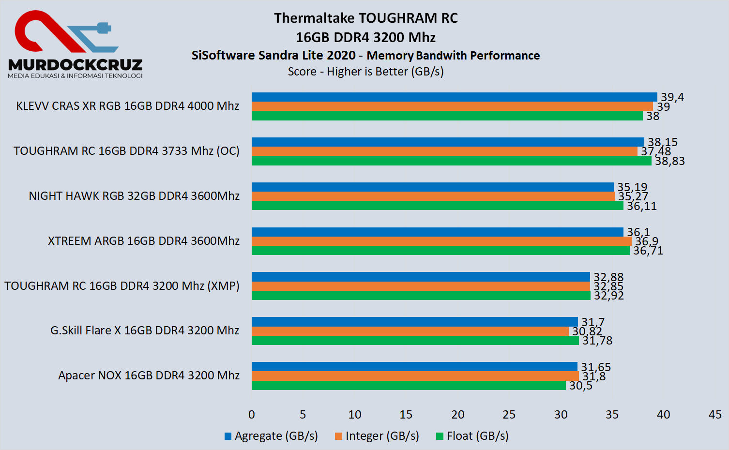Click the orange Integer legend swatch
729x450 pixels.
tap(338, 436)
